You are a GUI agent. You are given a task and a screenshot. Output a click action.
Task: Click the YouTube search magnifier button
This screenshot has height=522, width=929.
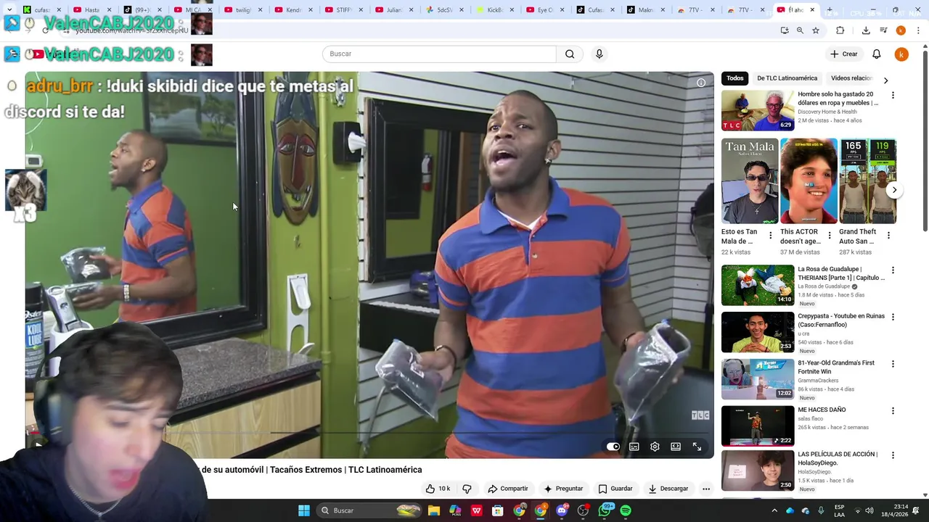point(570,54)
